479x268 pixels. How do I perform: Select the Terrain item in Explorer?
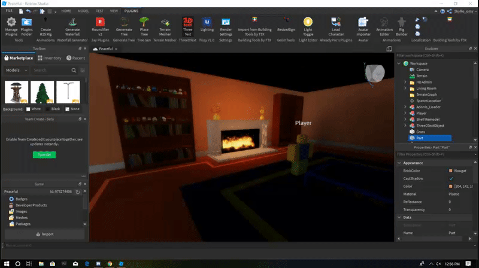click(422, 76)
